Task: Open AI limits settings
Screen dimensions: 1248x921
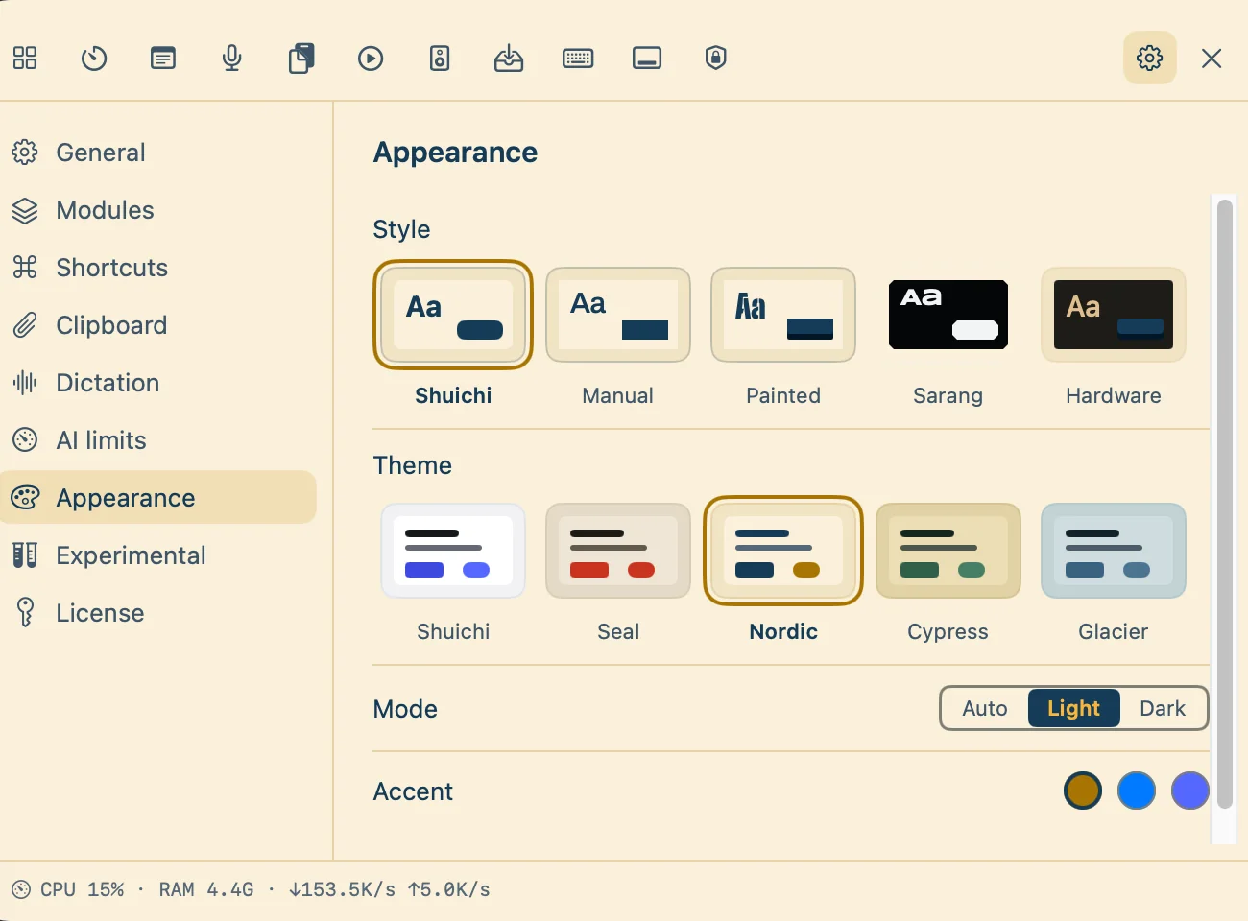Action: pos(158,440)
